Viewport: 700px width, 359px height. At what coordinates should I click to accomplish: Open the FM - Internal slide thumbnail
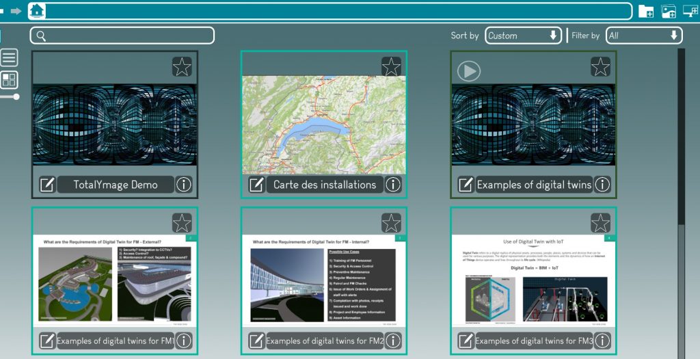tap(324, 281)
